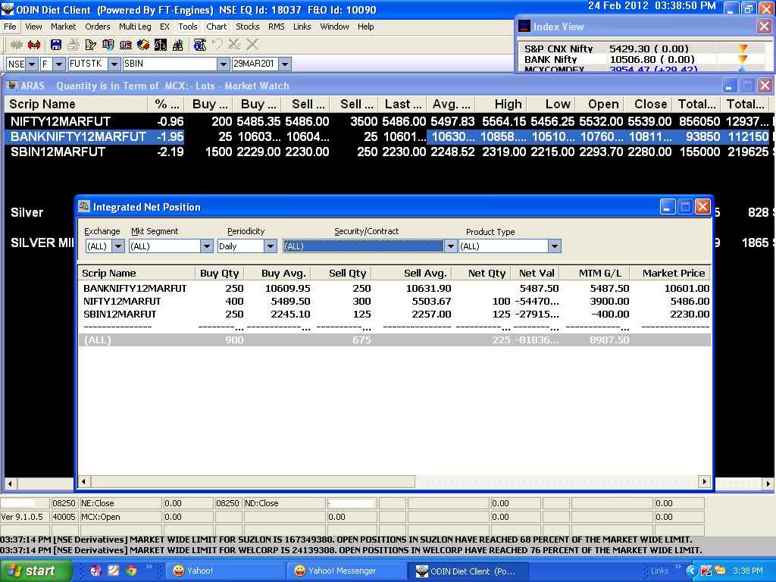Click the Print icon in toolbar
The width and height of the screenshot is (776, 582).
(74, 45)
